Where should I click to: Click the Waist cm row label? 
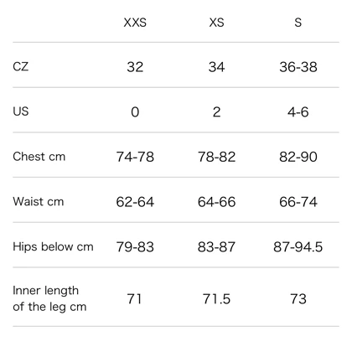tap(39, 201)
